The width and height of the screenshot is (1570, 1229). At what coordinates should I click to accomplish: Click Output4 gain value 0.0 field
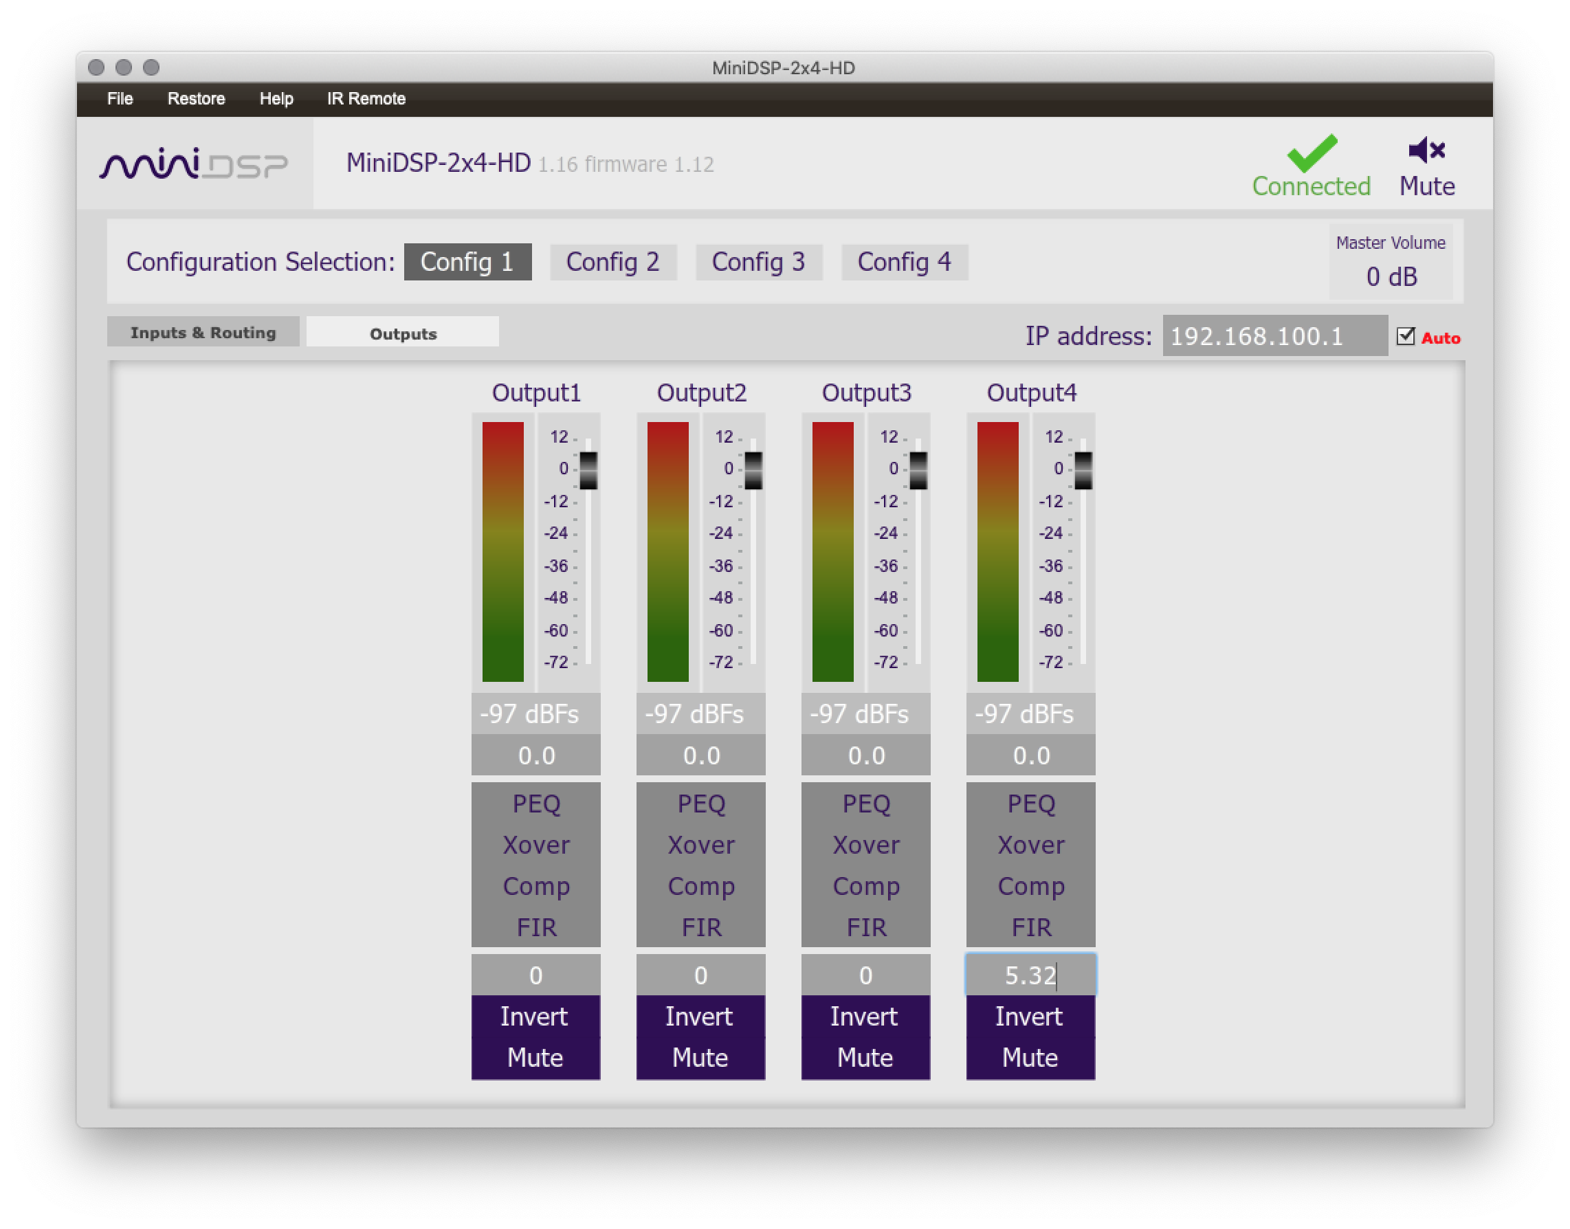(1030, 755)
